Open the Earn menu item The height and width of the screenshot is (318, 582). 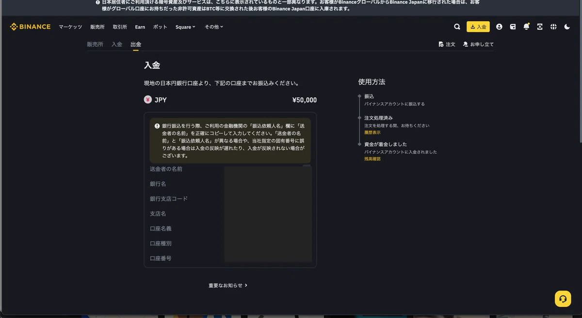coord(140,27)
